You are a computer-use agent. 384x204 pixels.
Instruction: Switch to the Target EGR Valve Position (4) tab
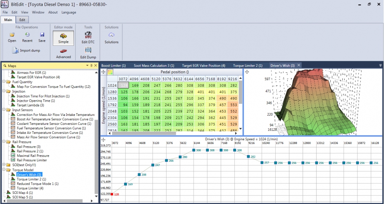click(204, 65)
